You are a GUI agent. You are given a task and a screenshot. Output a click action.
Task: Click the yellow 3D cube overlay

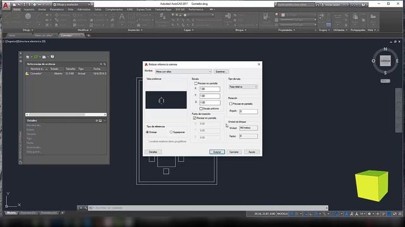pos(371,185)
